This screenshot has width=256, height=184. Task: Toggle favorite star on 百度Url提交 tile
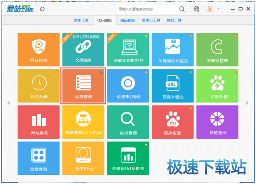click(191, 72)
